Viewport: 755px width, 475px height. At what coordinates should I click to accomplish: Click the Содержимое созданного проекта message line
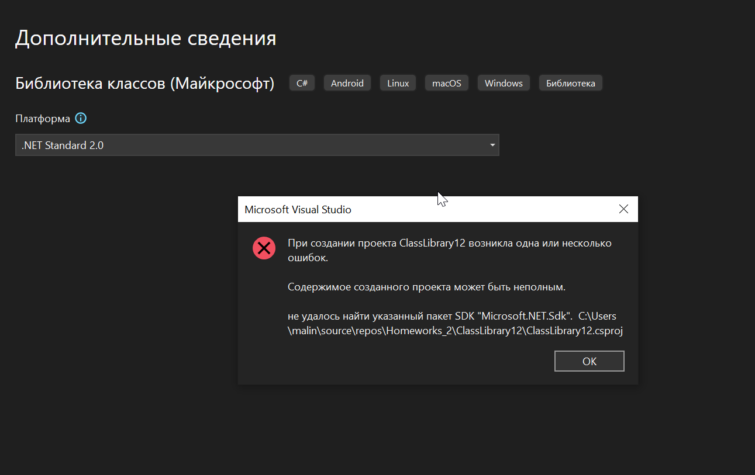[427, 287]
